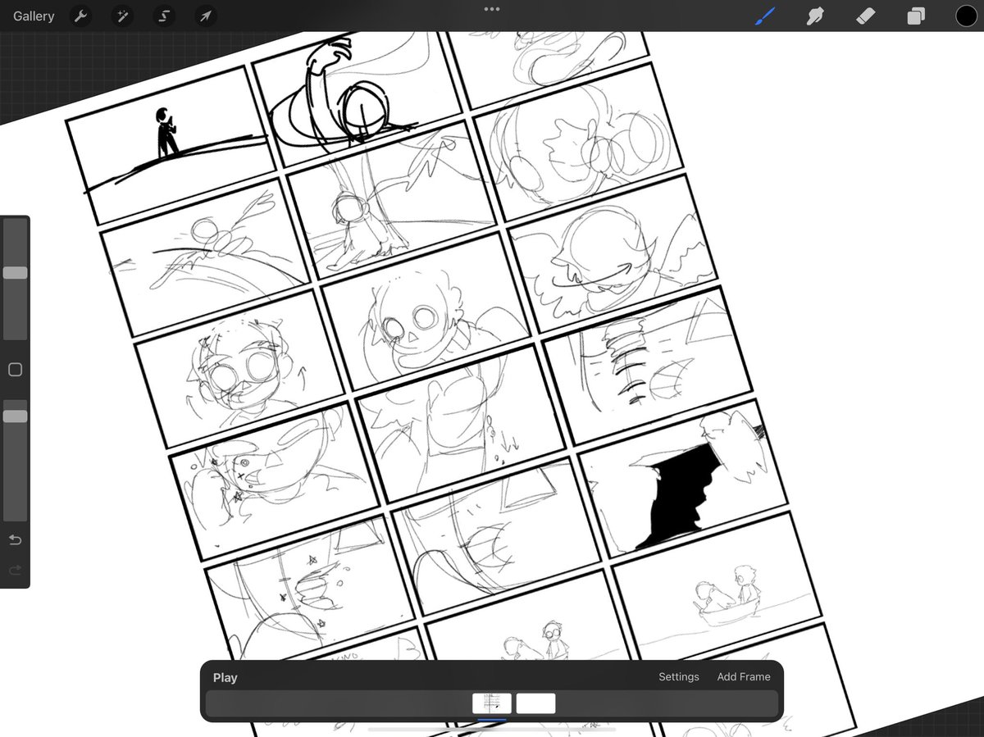Open the Adjustments magic wand panel
984x737 pixels.
pos(122,16)
